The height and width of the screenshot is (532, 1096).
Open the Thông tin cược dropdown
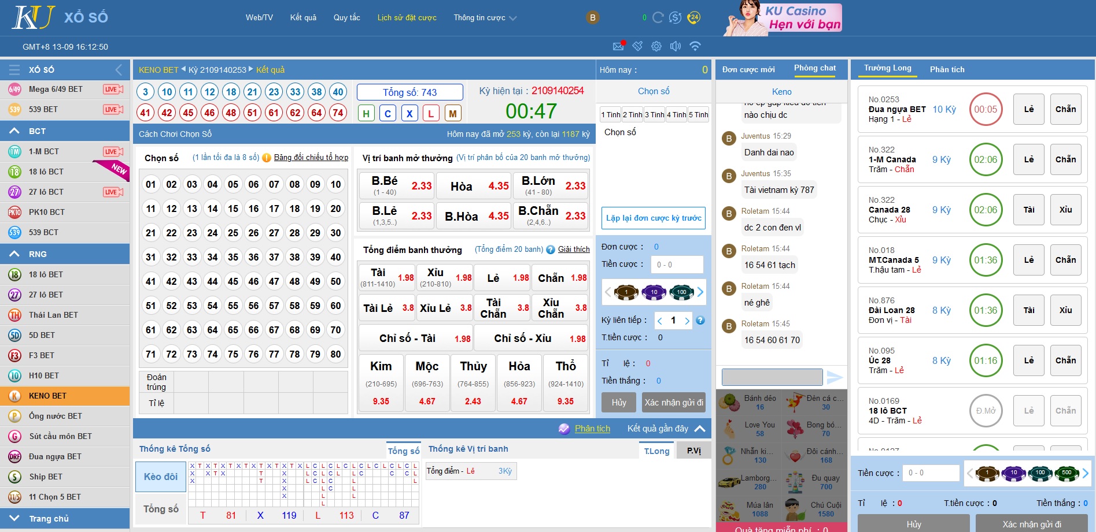coord(485,18)
